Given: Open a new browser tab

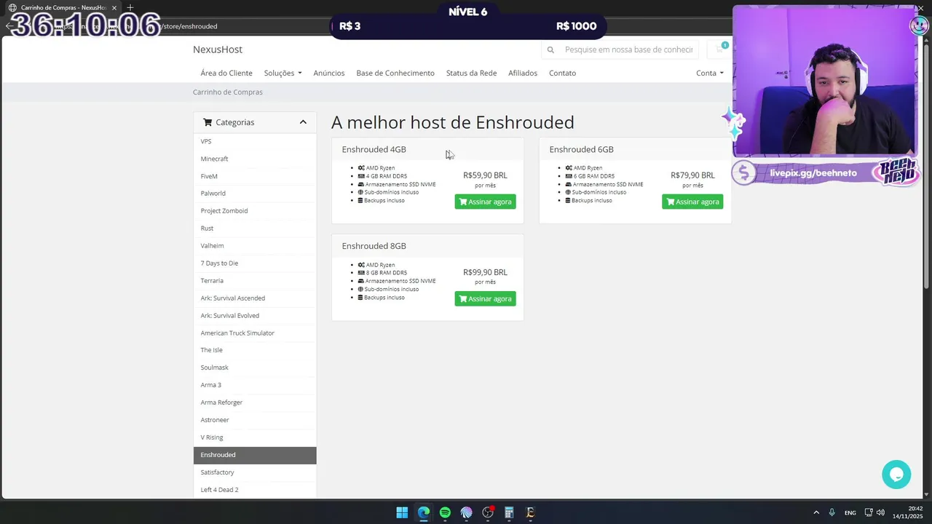Looking at the screenshot, I should tap(130, 7).
